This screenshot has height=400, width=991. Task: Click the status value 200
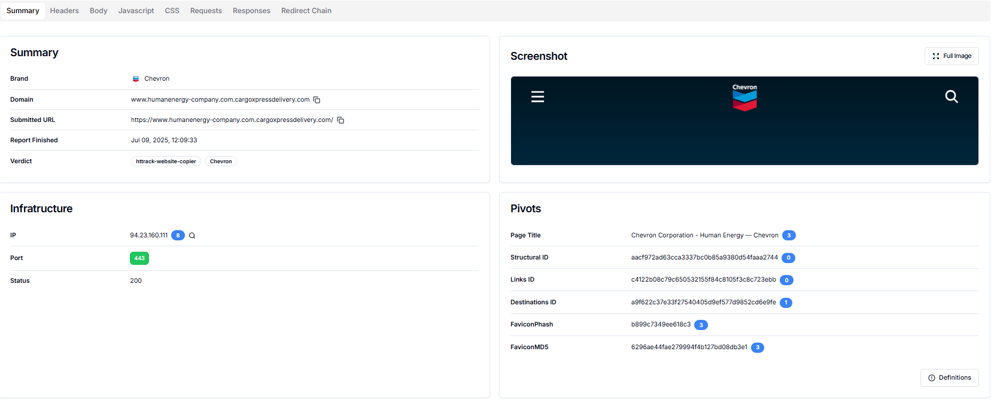[136, 281]
